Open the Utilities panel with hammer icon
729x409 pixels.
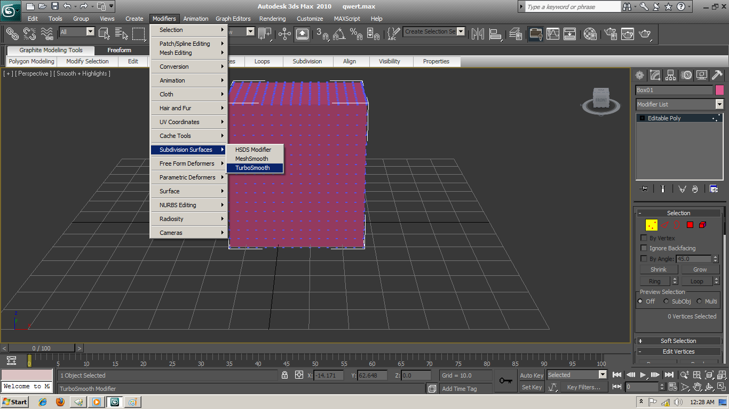(716, 75)
